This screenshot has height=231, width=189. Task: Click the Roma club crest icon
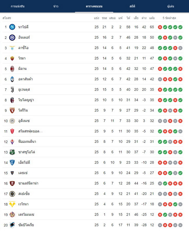[x=12, y=58]
